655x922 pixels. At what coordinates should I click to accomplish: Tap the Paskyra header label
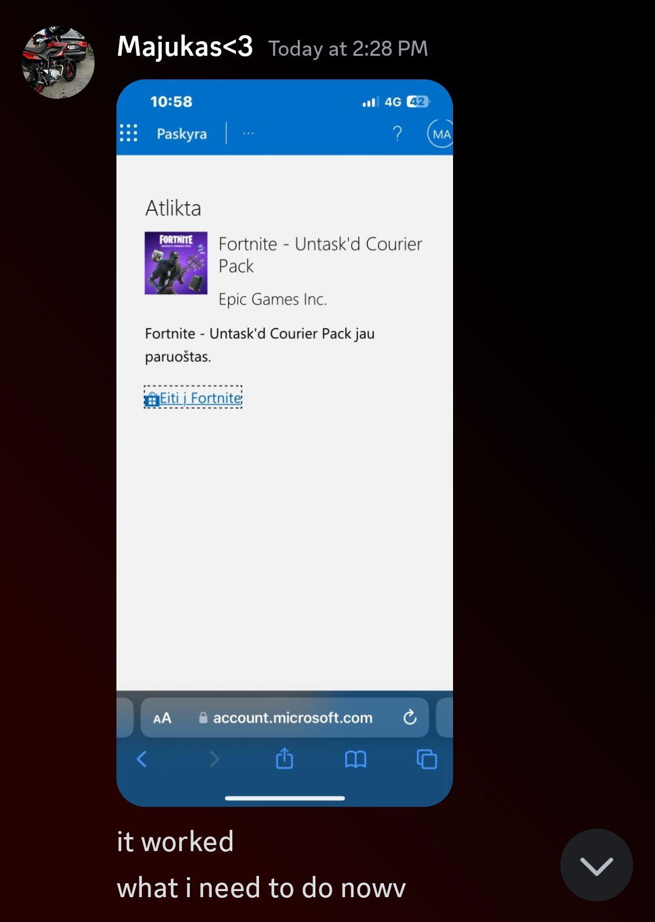182,134
